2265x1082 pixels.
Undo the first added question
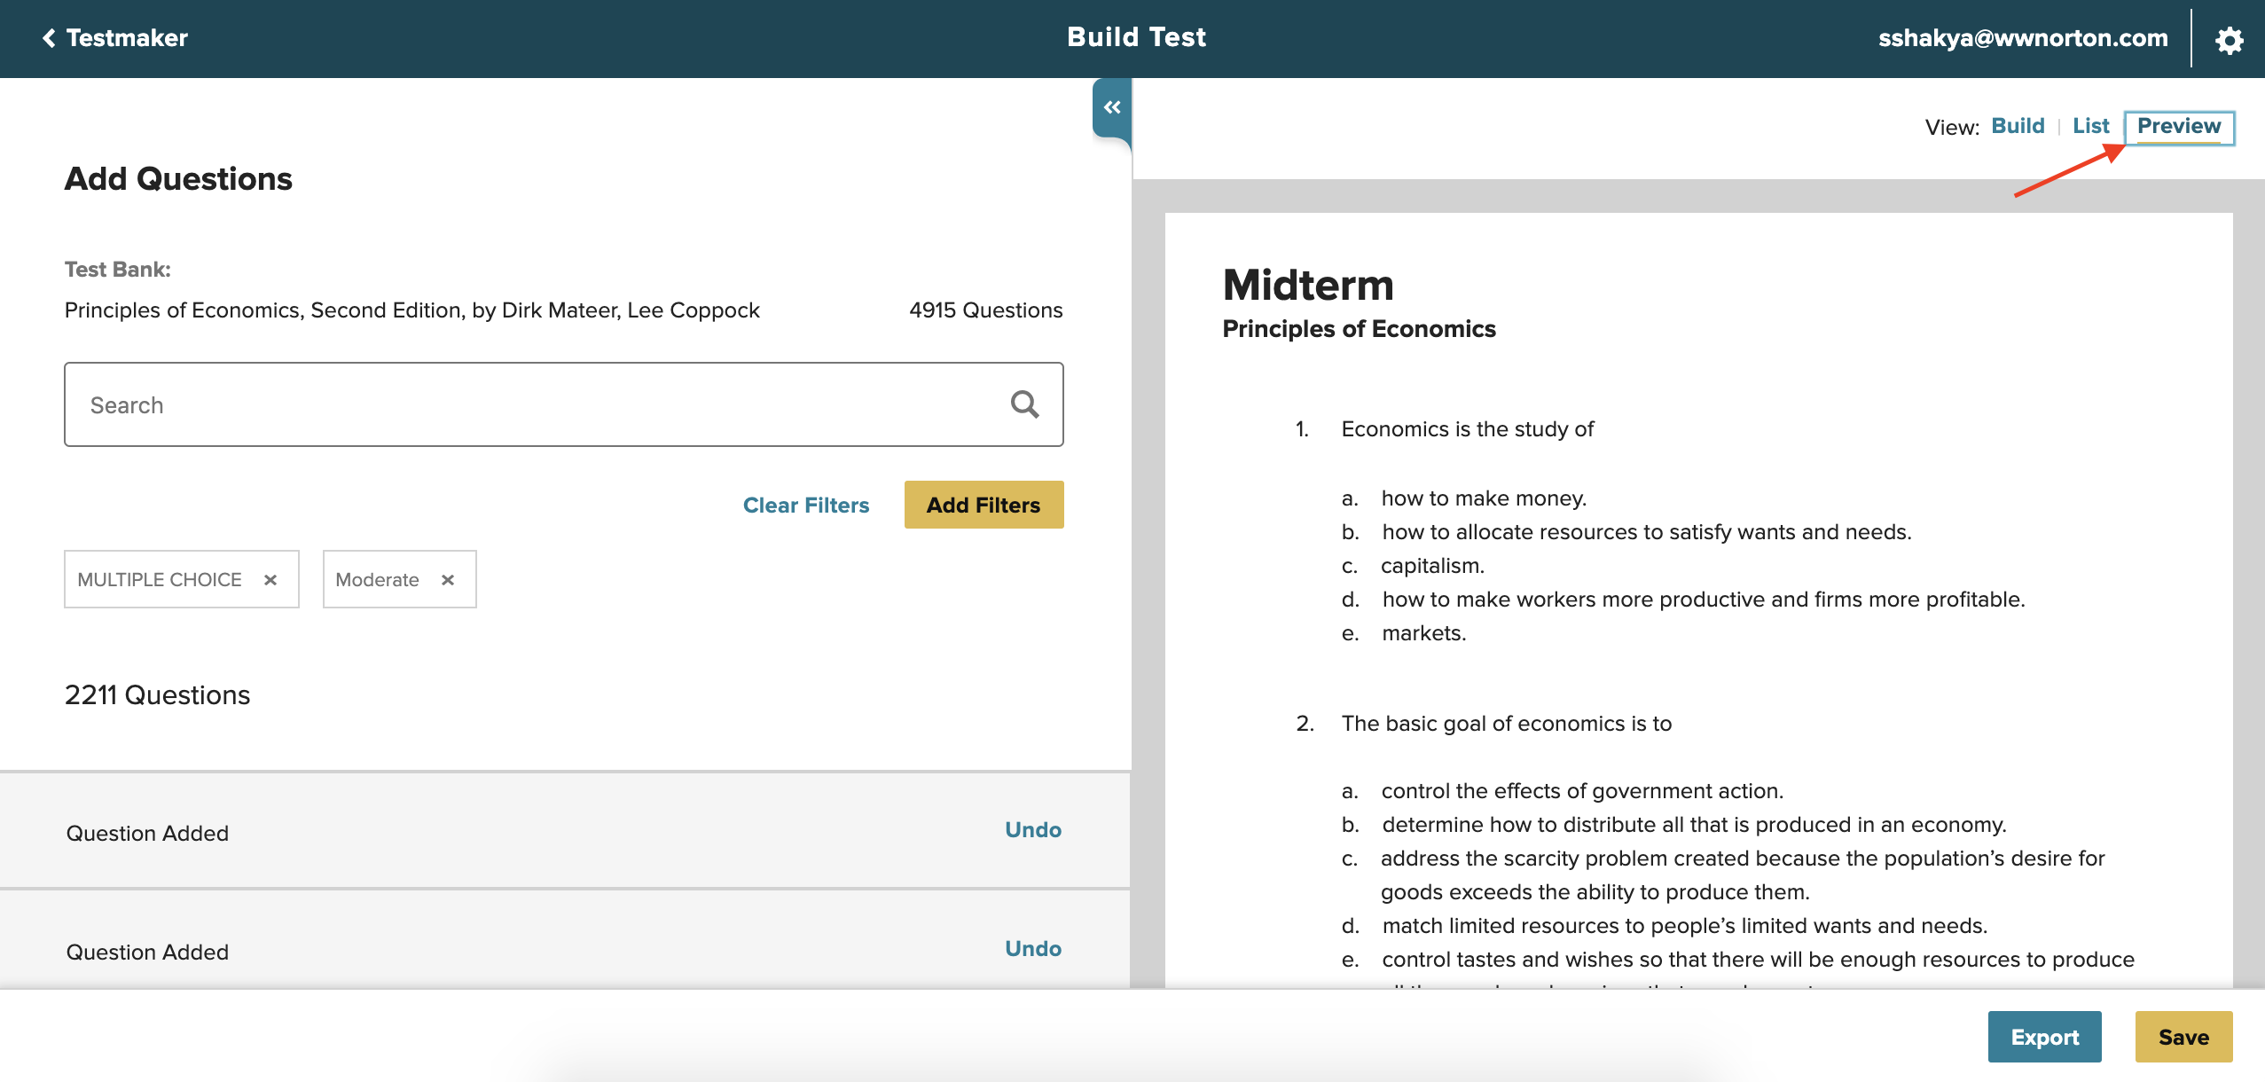pyautogui.click(x=1032, y=829)
